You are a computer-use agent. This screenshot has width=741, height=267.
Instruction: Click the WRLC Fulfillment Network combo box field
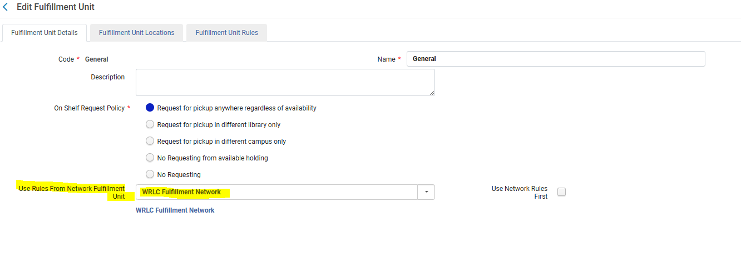276,192
